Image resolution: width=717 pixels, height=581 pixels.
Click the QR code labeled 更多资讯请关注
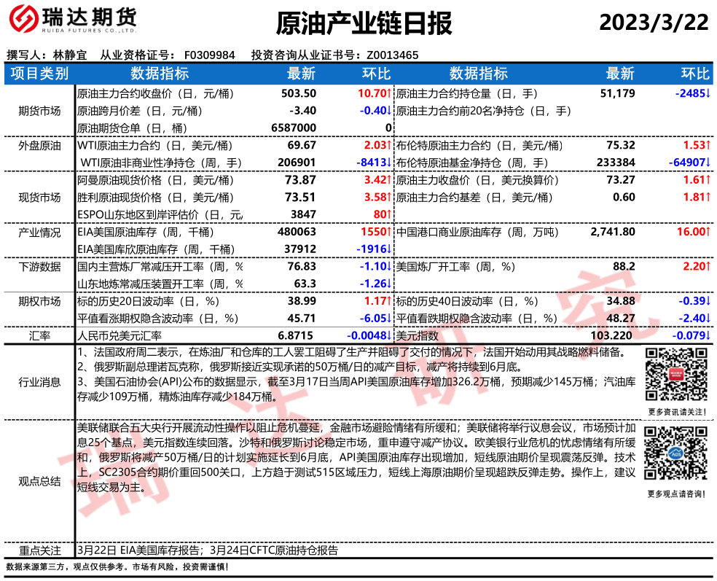(675, 375)
